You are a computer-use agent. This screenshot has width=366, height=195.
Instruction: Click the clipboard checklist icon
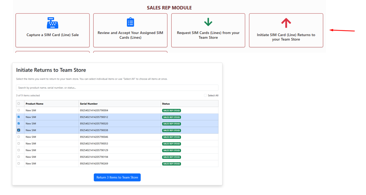pyautogui.click(x=130, y=22)
